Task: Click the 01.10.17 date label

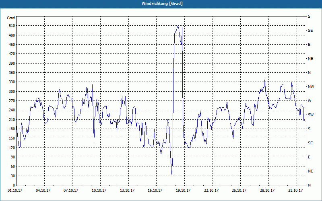Action: coord(15,191)
